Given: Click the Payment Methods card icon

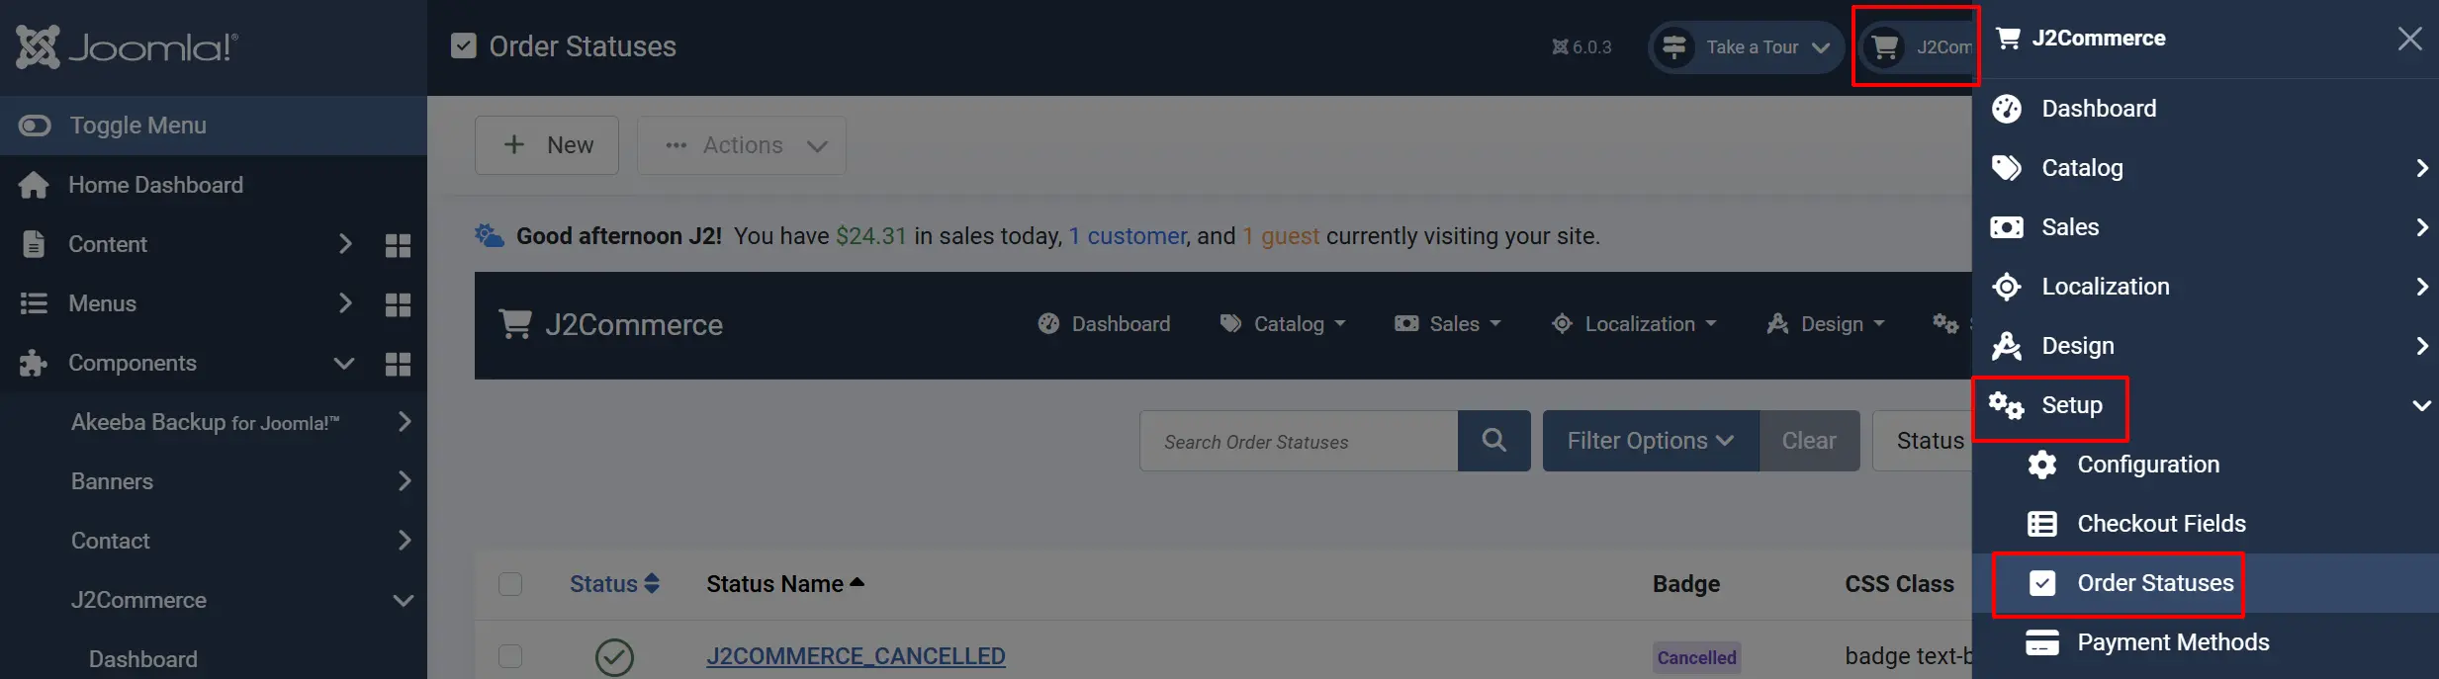Looking at the screenshot, I should (x=2042, y=642).
